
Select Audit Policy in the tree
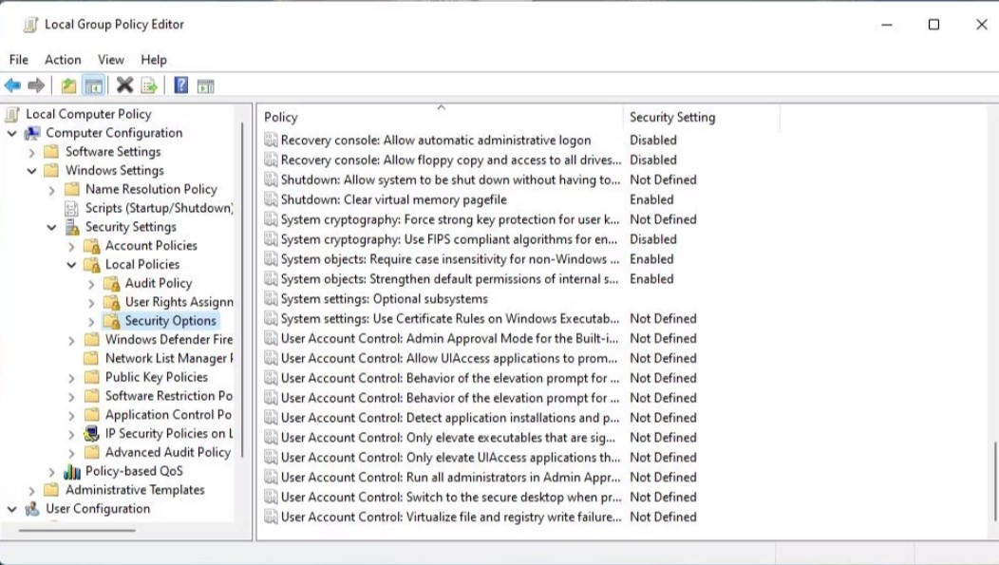158,283
